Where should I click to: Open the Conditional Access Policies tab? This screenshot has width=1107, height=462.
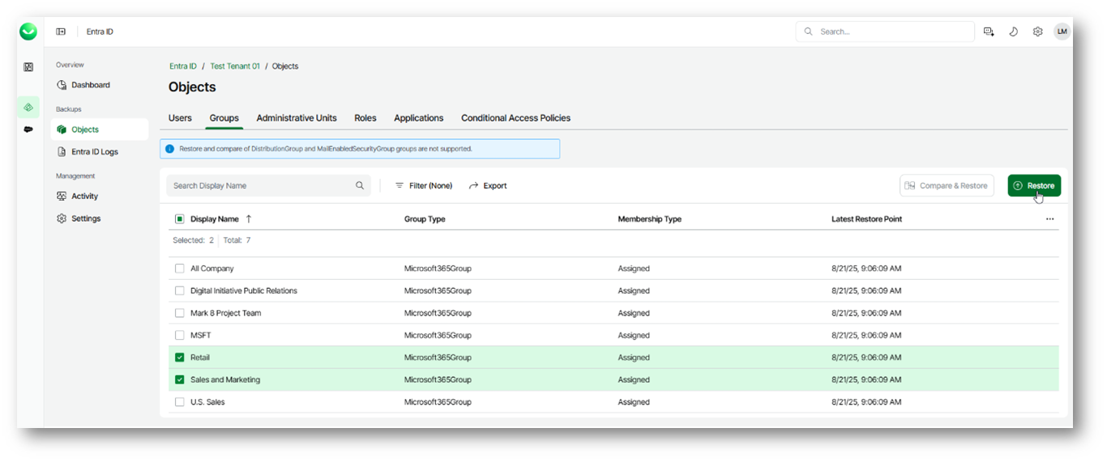coord(515,118)
